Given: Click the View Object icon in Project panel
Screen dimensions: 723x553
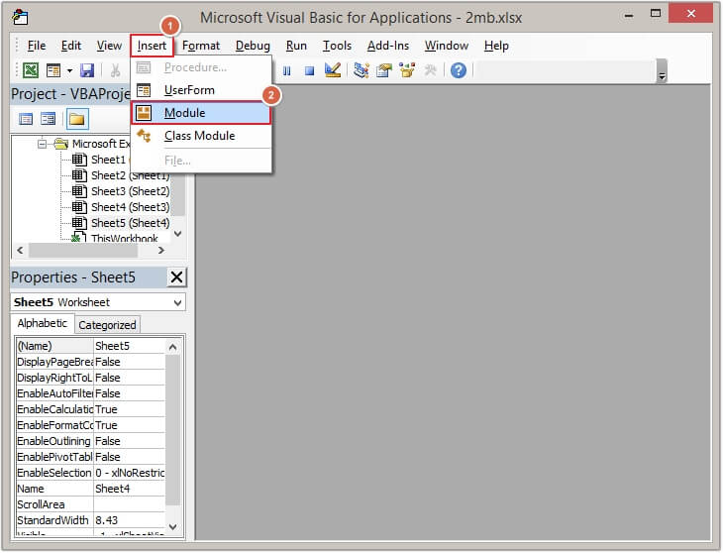Looking at the screenshot, I should [x=48, y=119].
